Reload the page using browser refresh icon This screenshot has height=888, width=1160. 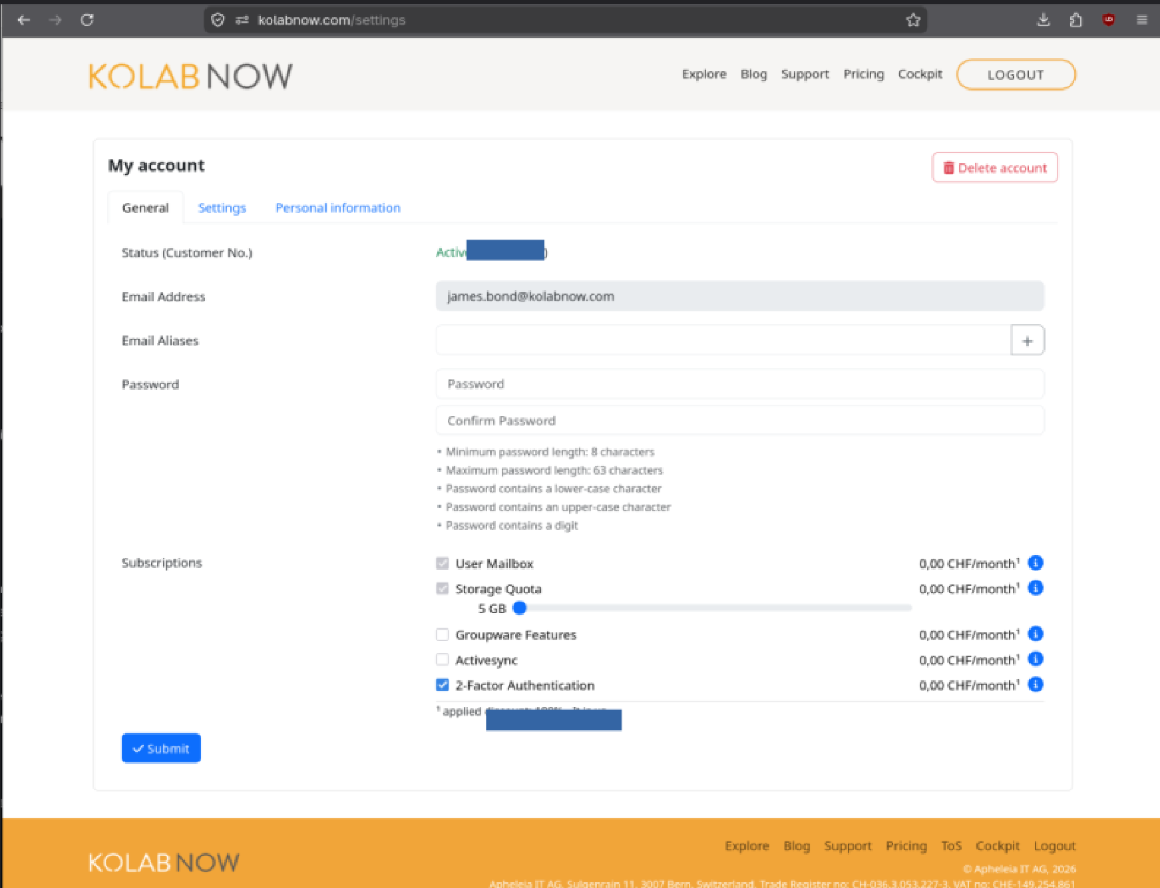[x=87, y=20]
